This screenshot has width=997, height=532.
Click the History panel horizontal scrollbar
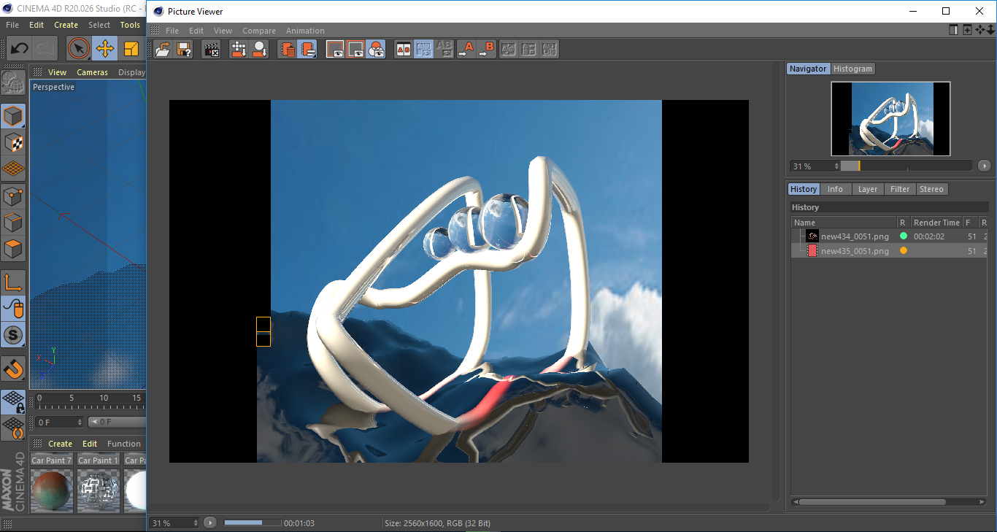click(871, 502)
